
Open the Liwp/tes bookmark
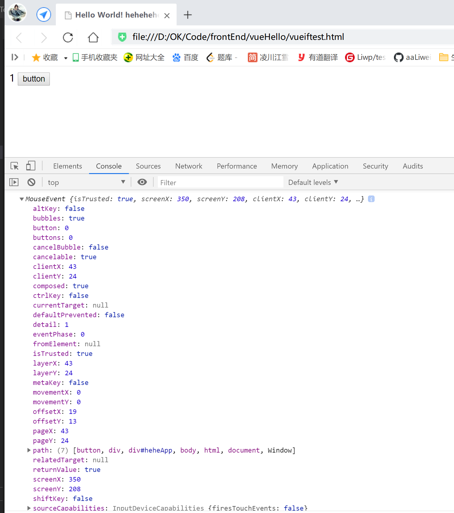[x=366, y=57]
